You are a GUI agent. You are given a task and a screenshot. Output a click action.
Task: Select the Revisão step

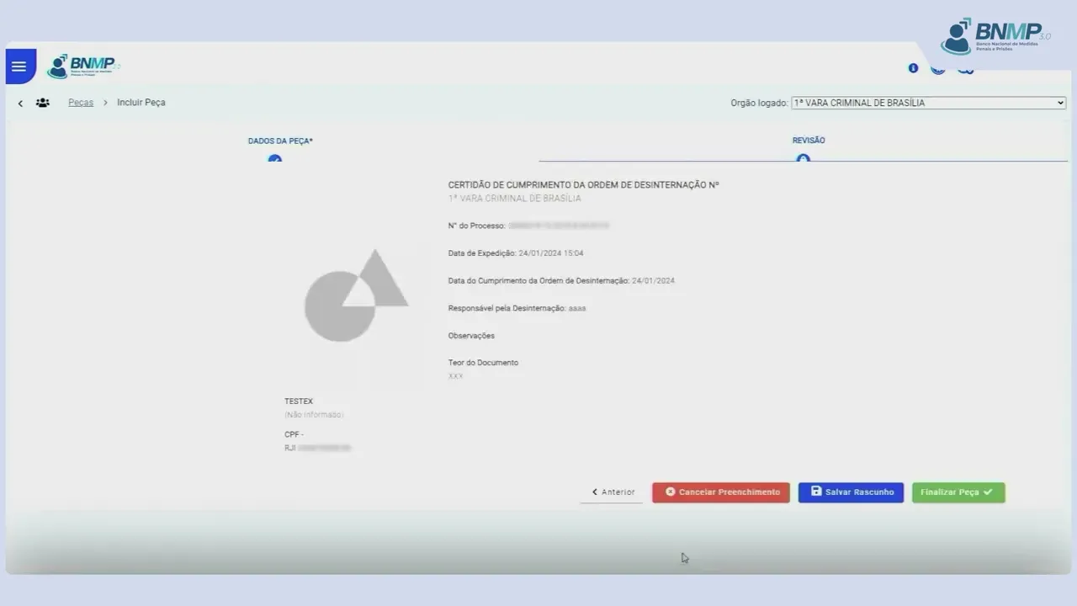(809, 141)
